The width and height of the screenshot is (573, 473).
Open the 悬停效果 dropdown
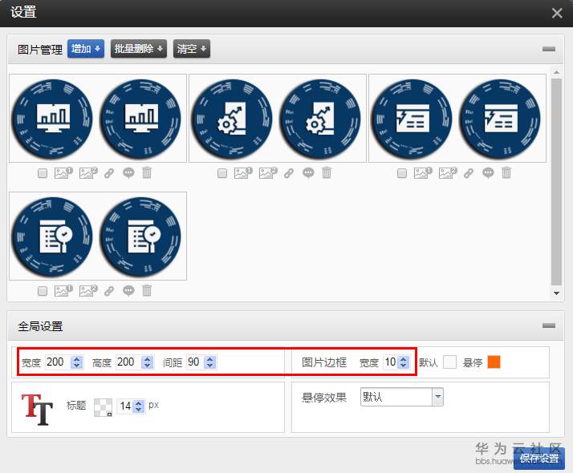click(x=402, y=397)
